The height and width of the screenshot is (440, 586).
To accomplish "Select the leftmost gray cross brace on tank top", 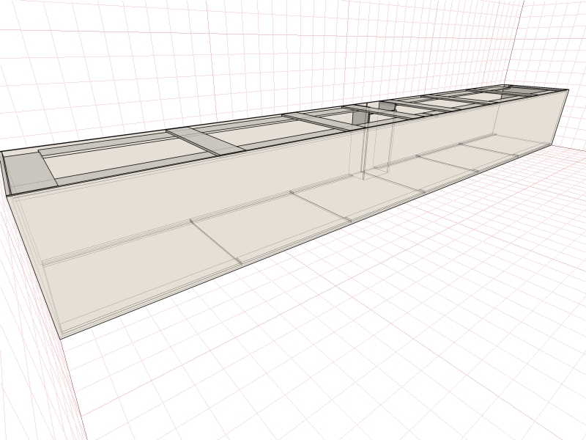I will coord(29,170).
